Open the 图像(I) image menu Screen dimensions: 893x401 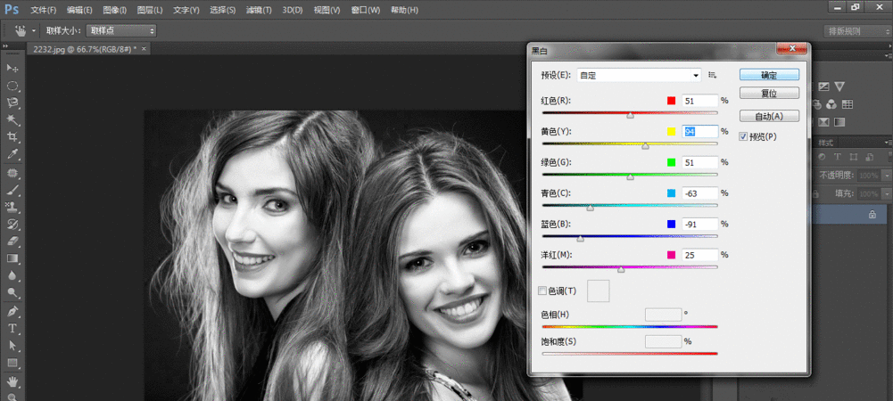click(x=114, y=10)
